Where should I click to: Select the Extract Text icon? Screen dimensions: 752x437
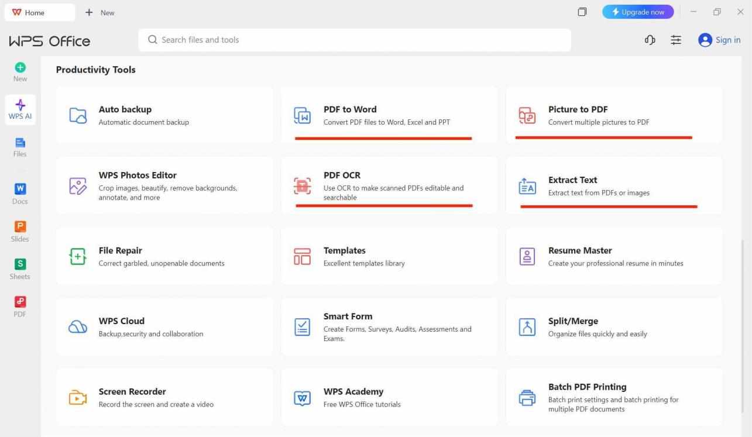click(527, 185)
